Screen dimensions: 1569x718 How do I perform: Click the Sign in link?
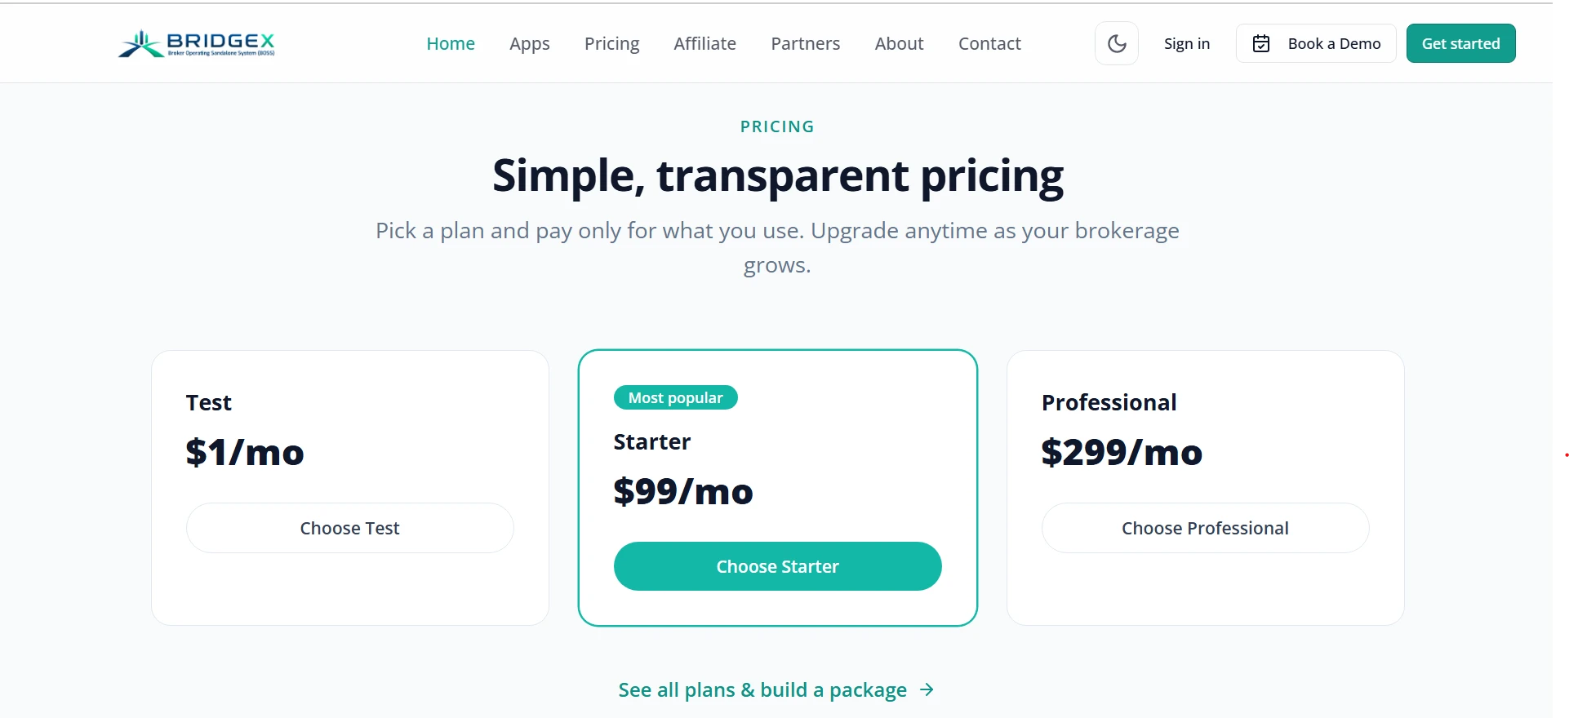(1187, 43)
